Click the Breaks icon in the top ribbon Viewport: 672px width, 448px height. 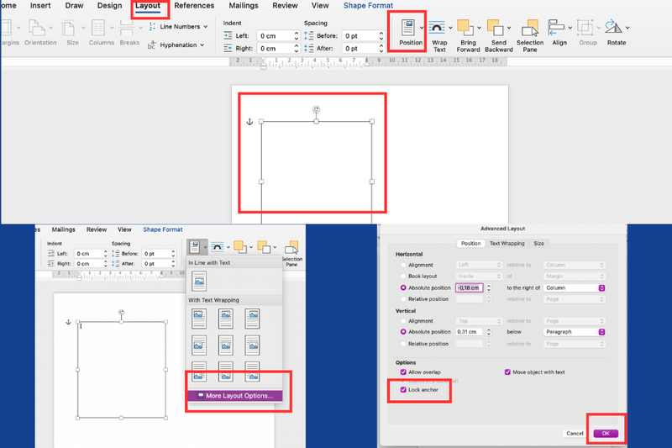[x=127, y=28]
